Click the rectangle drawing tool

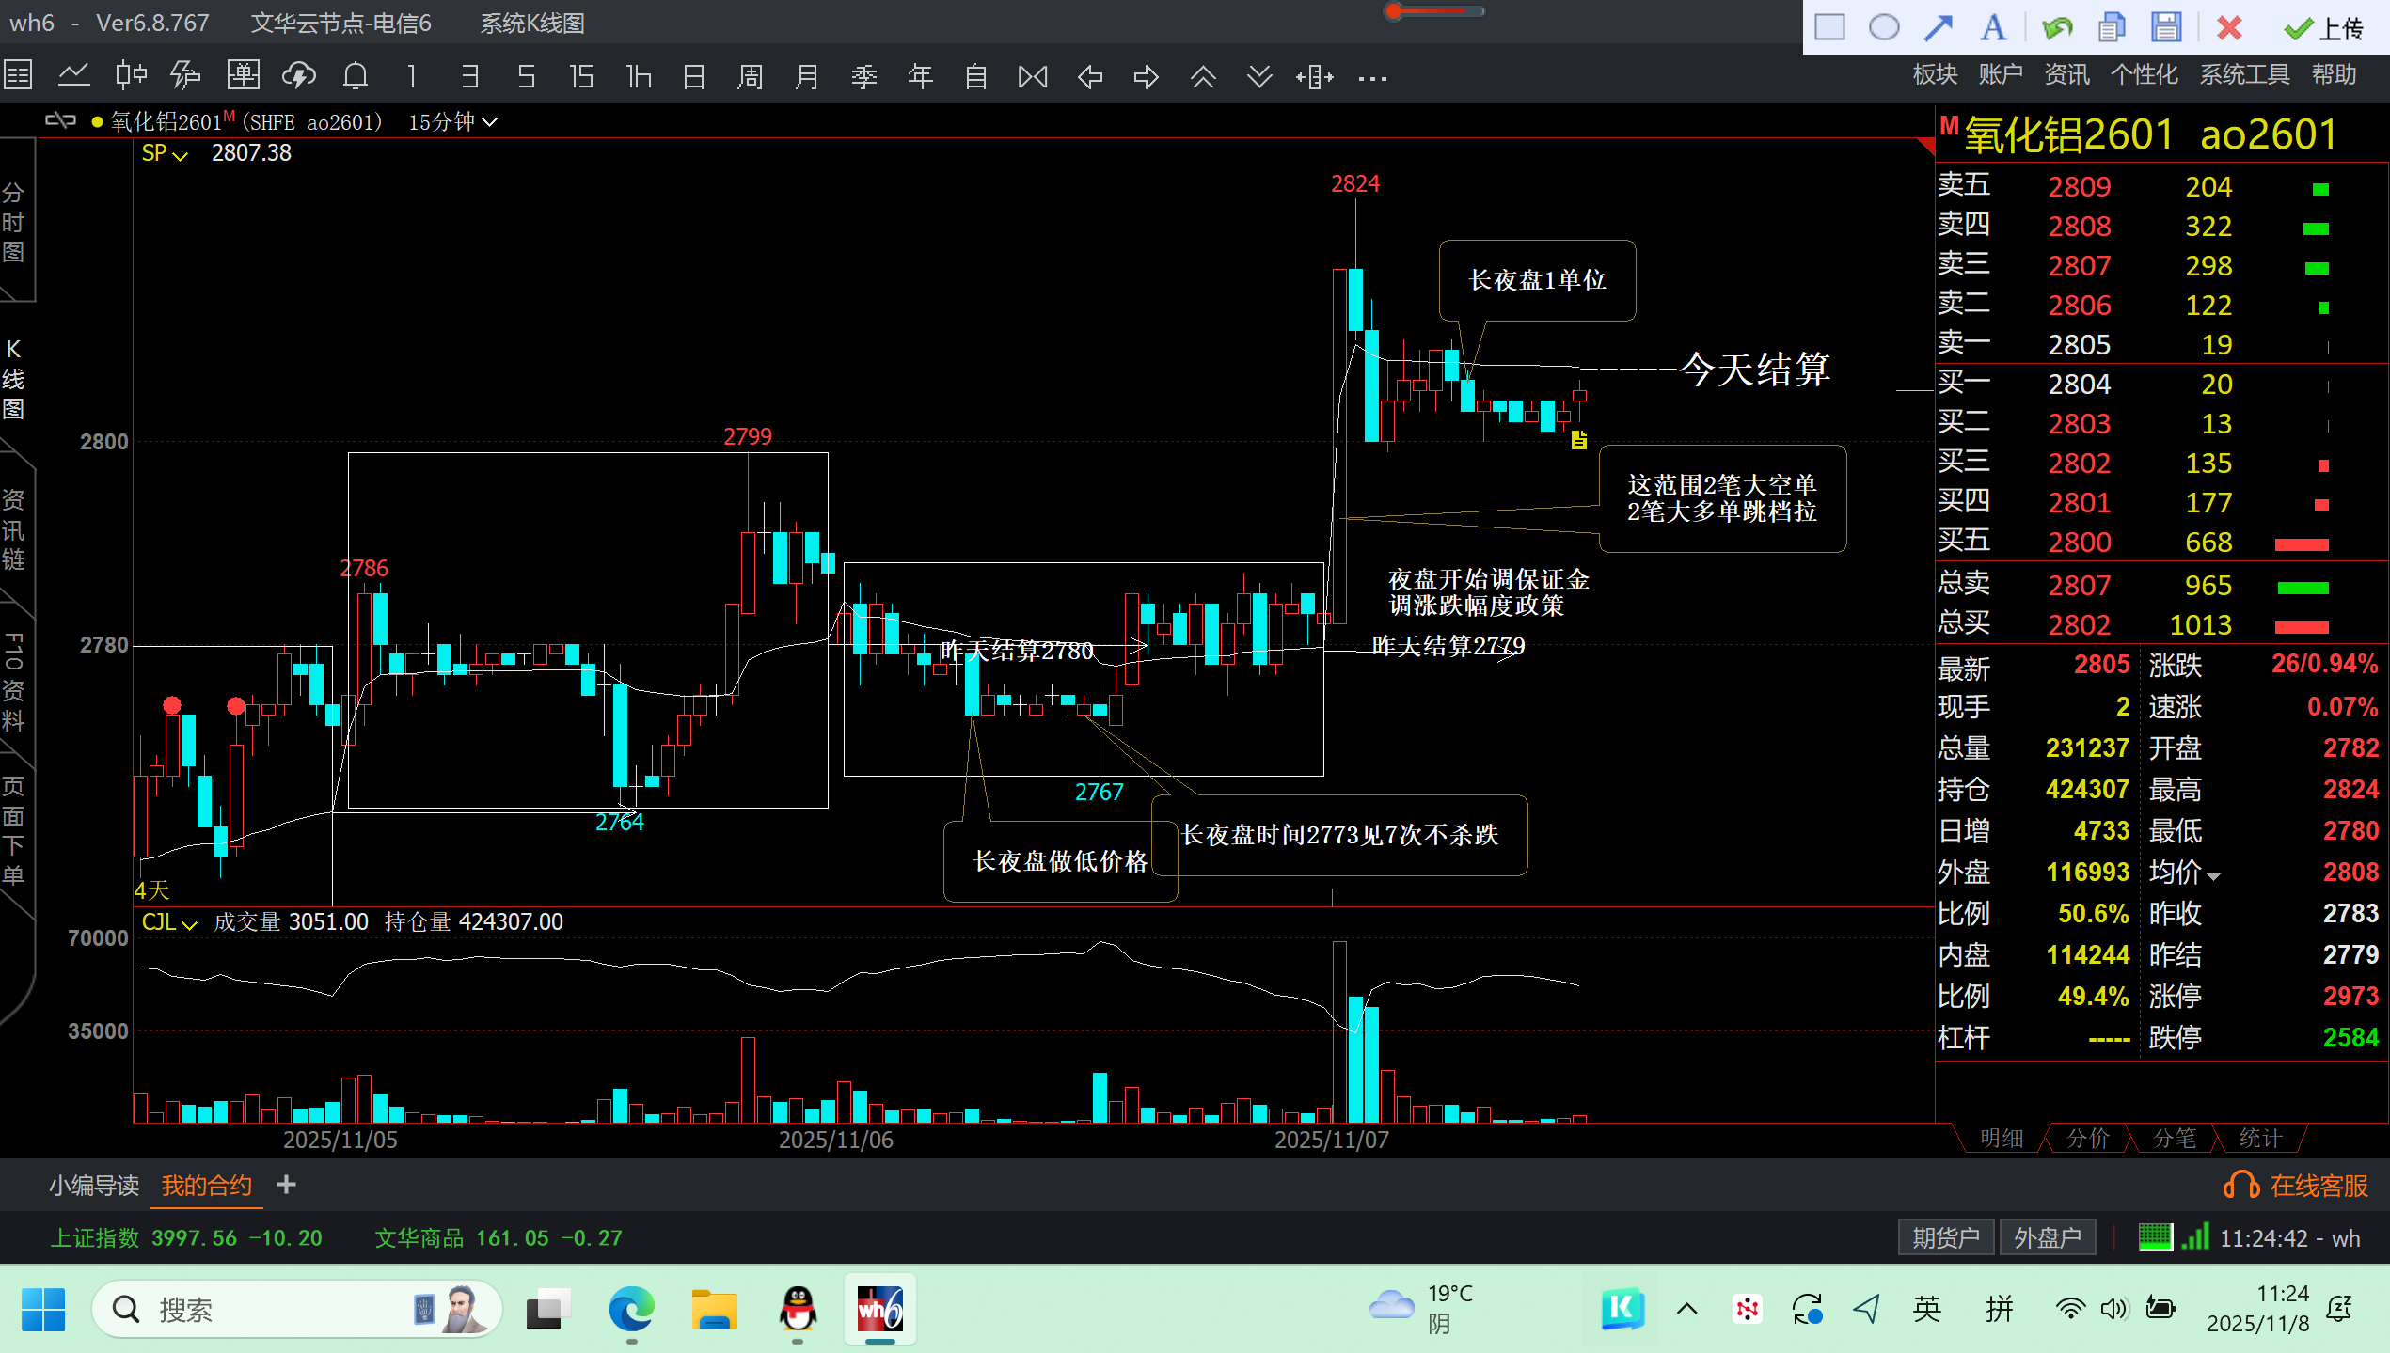[x=1829, y=27]
